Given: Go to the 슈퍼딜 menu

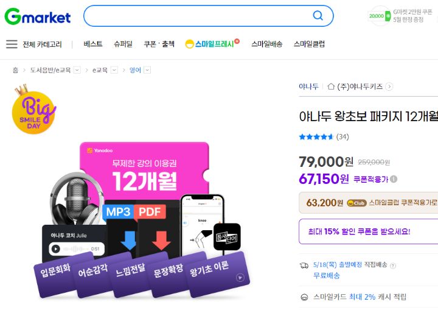Looking at the screenshot, I should point(123,44).
